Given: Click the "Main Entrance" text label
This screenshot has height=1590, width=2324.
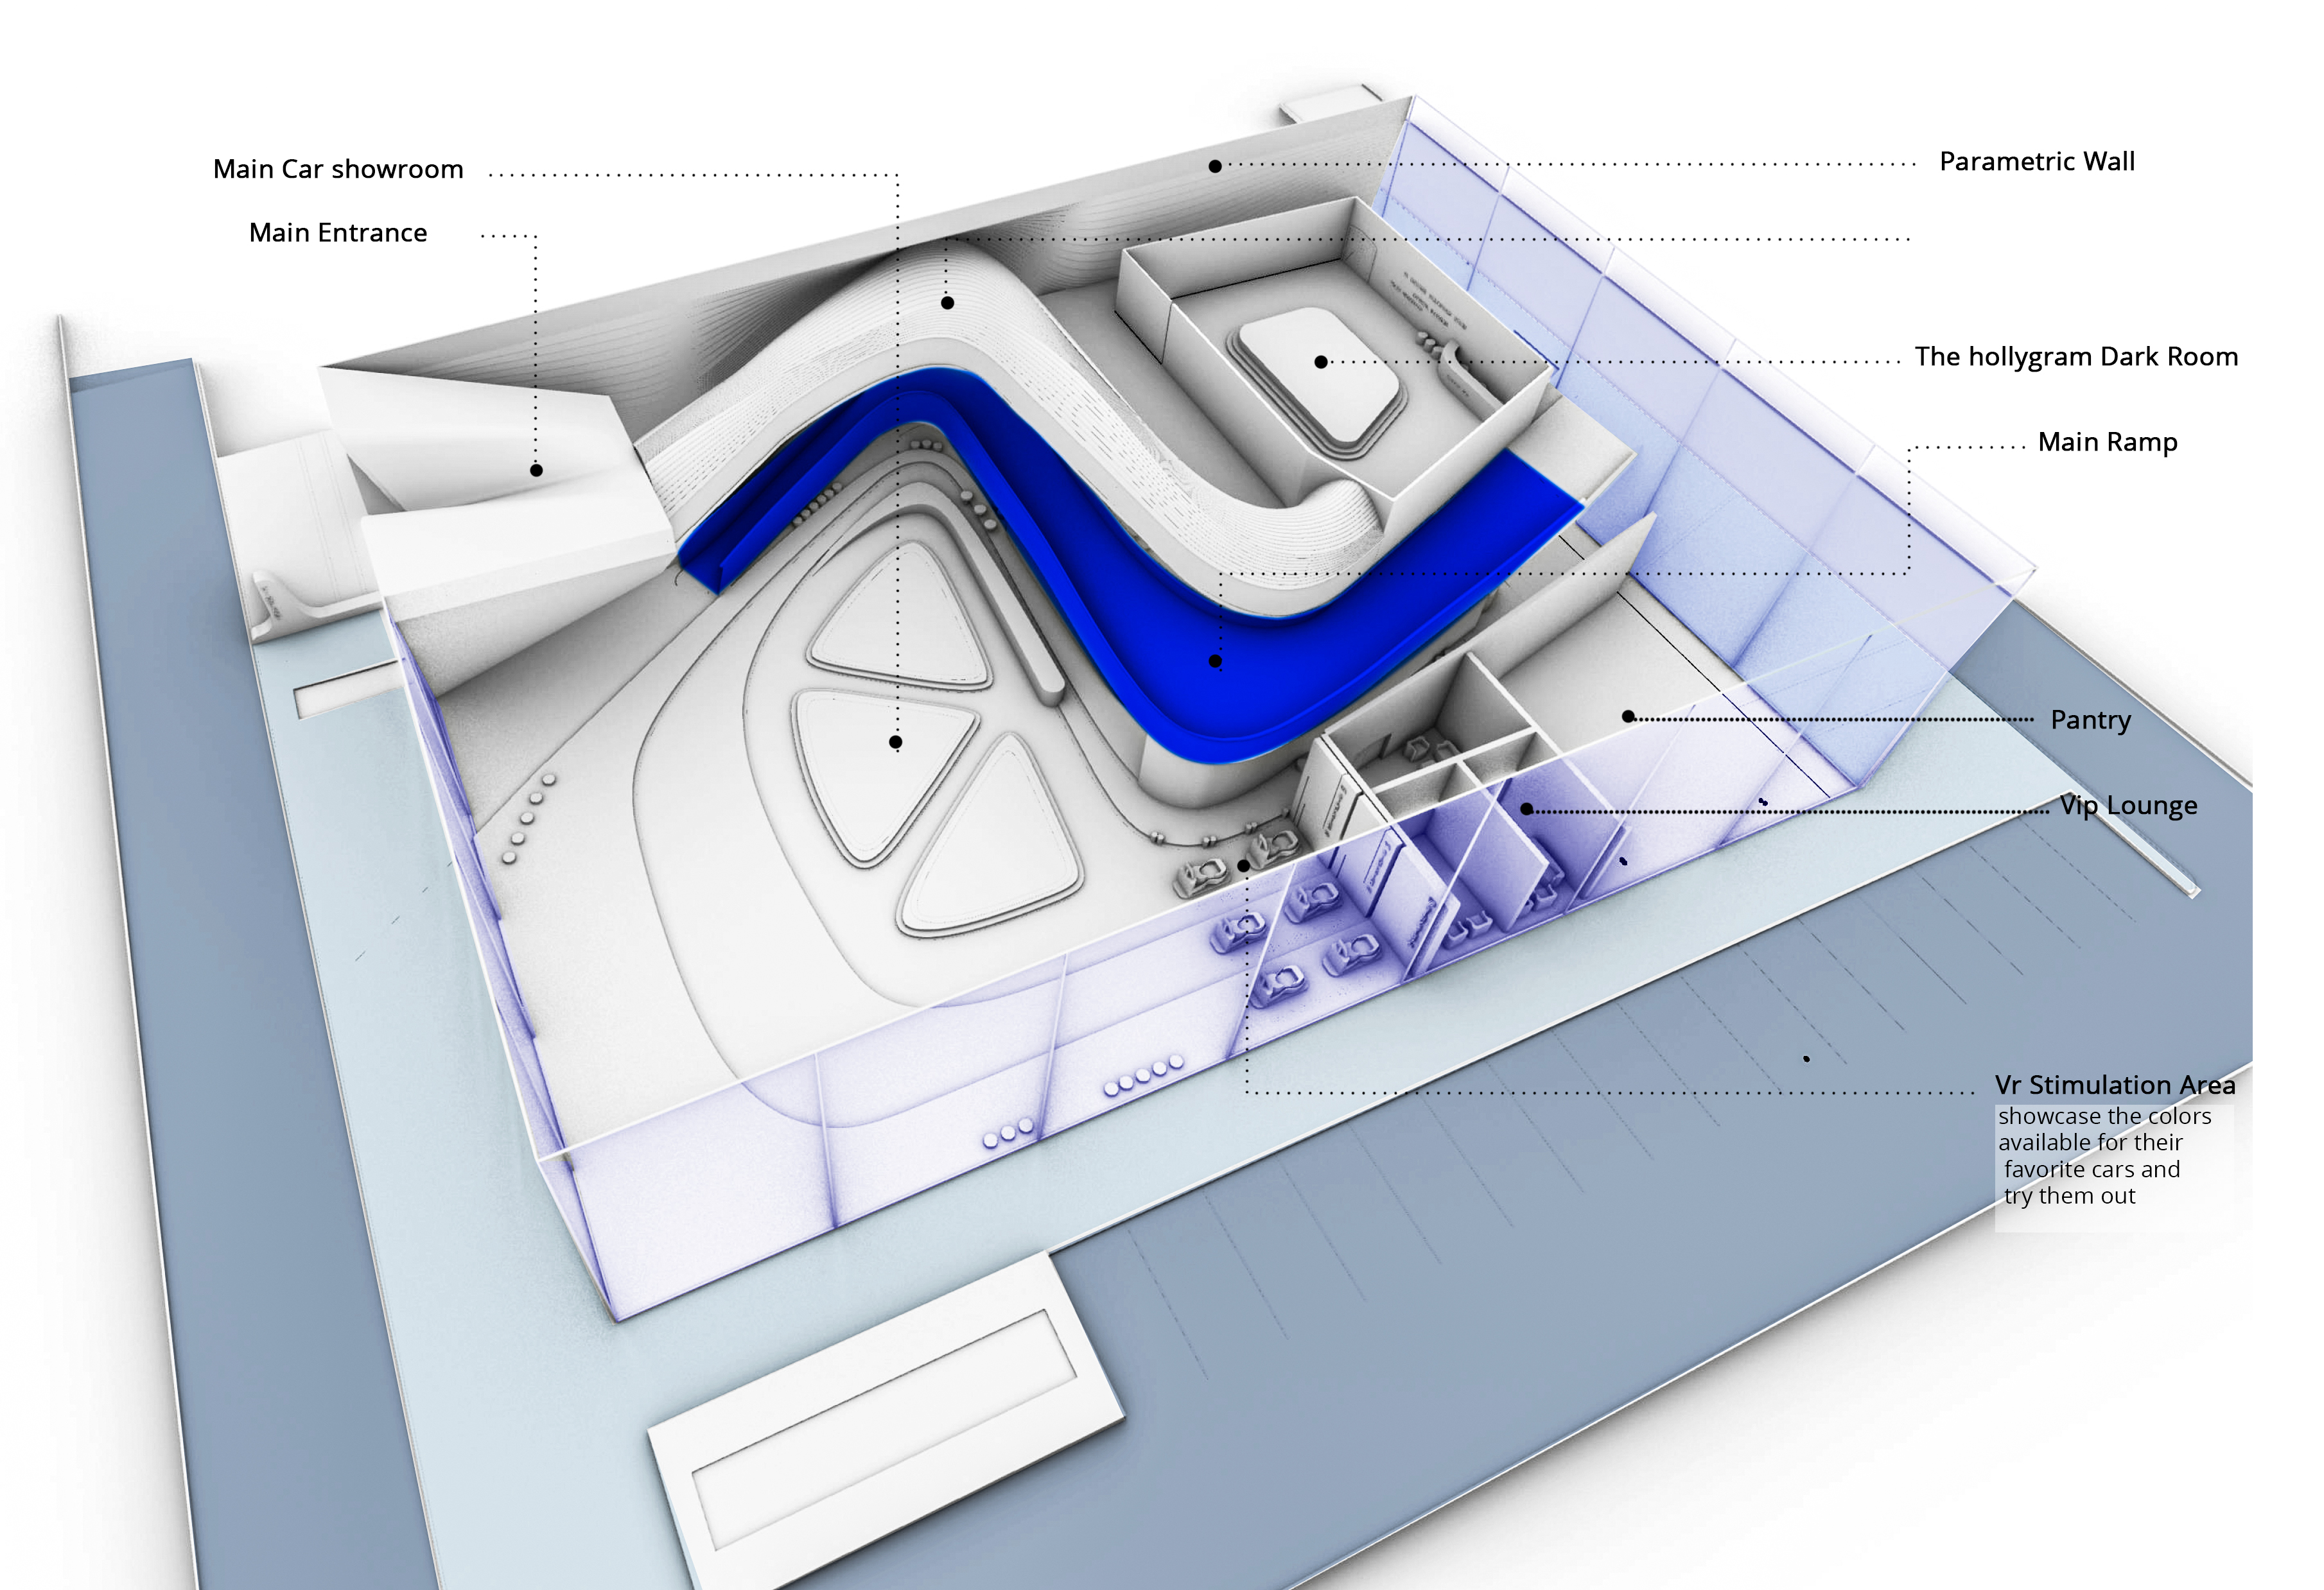Looking at the screenshot, I should point(338,233).
